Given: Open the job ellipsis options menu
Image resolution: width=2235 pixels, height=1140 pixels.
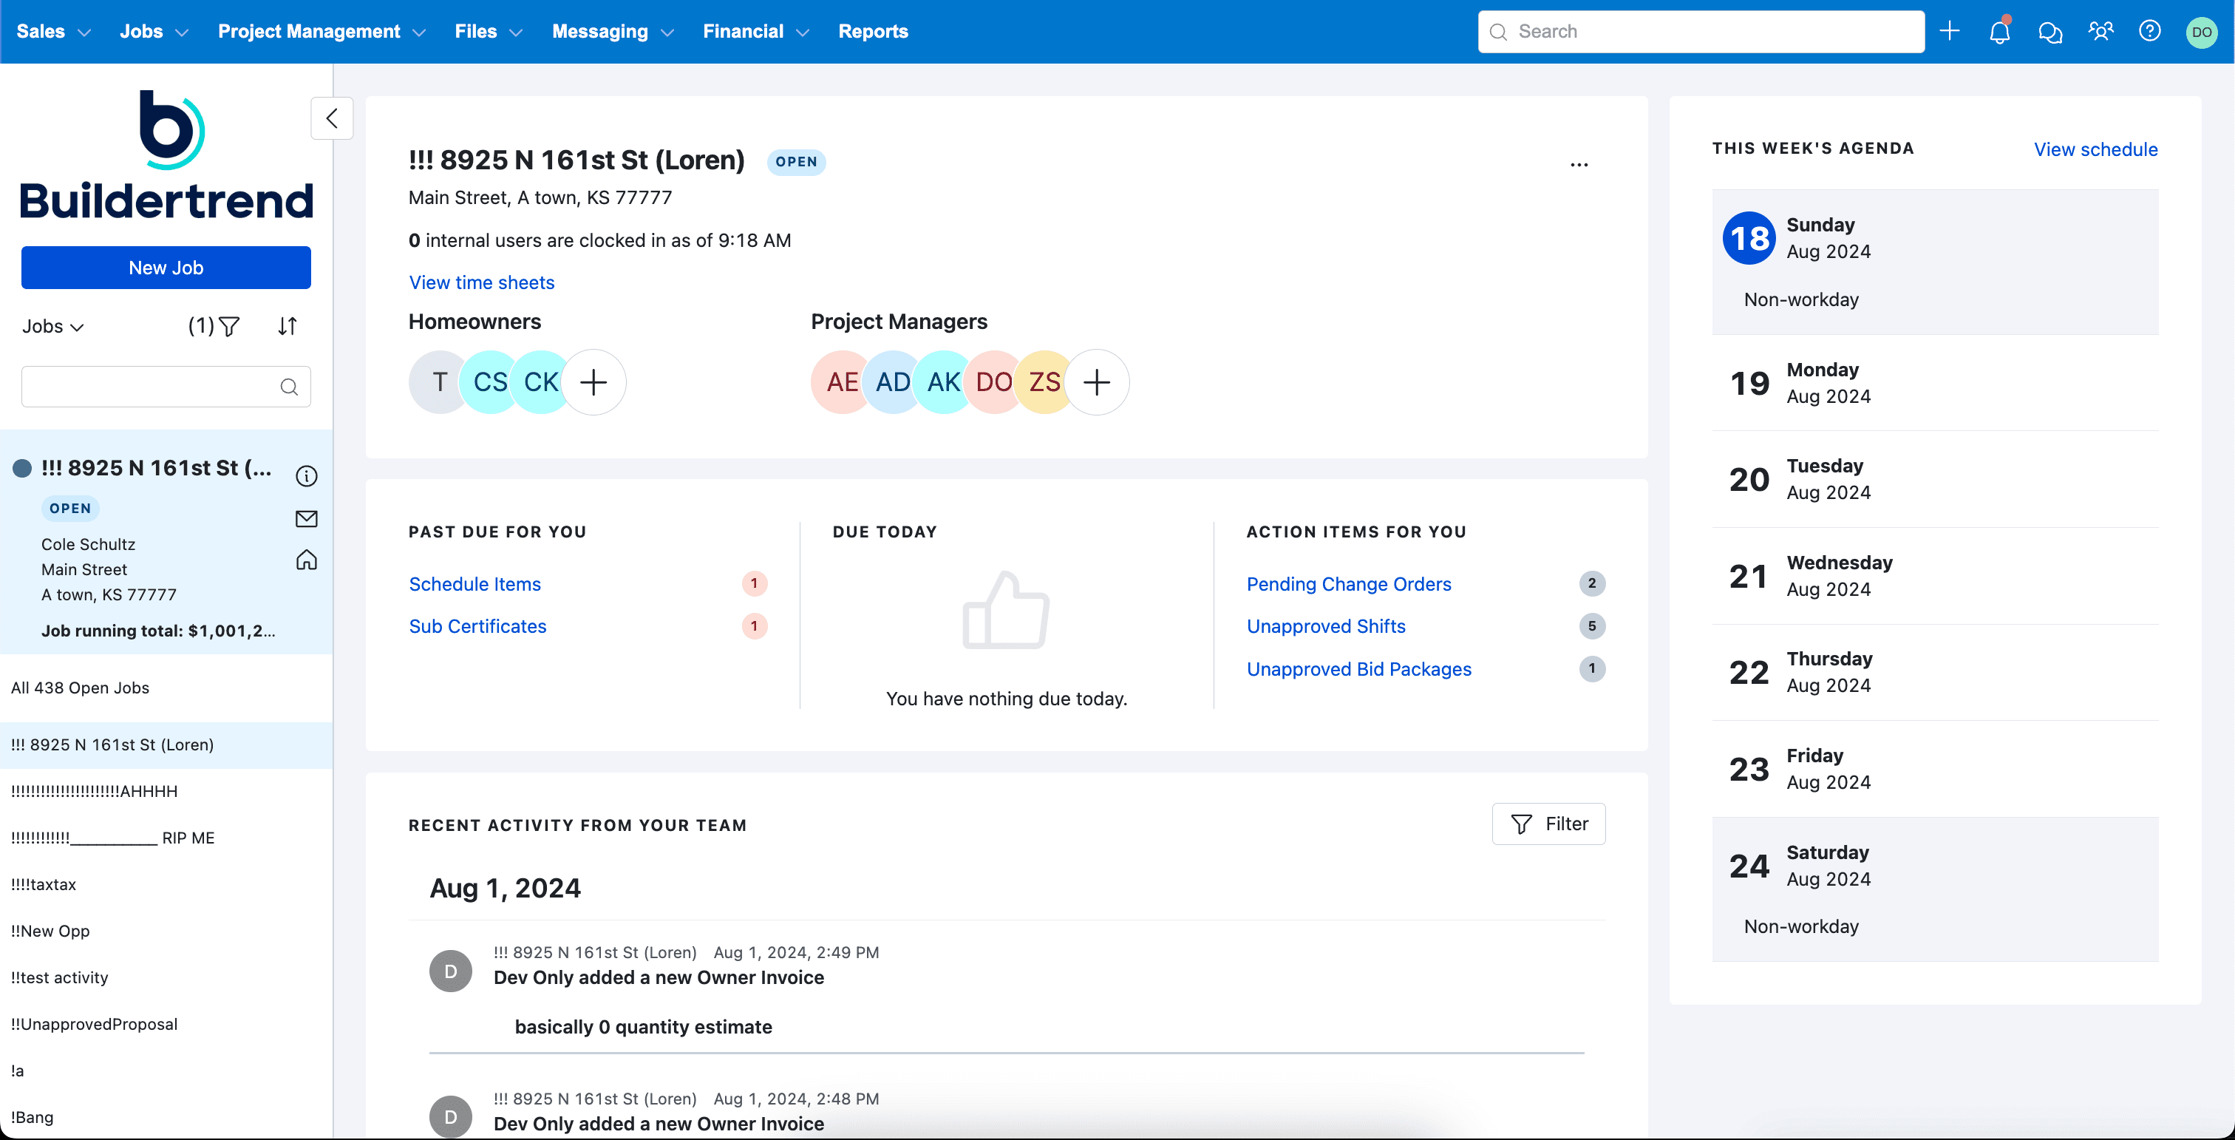Looking at the screenshot, I should [x=1579, y=164].
